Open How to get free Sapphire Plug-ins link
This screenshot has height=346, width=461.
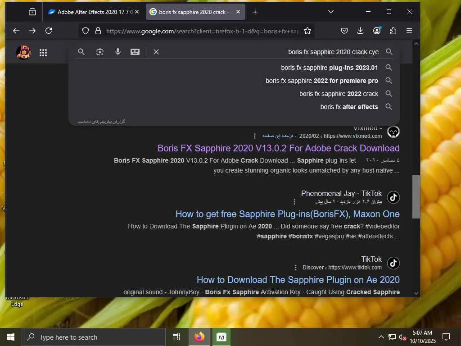point(288,214)
